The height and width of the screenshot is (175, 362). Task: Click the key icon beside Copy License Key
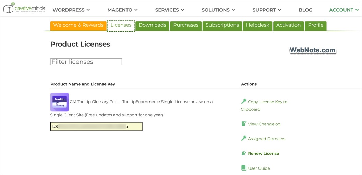point(244,101)
